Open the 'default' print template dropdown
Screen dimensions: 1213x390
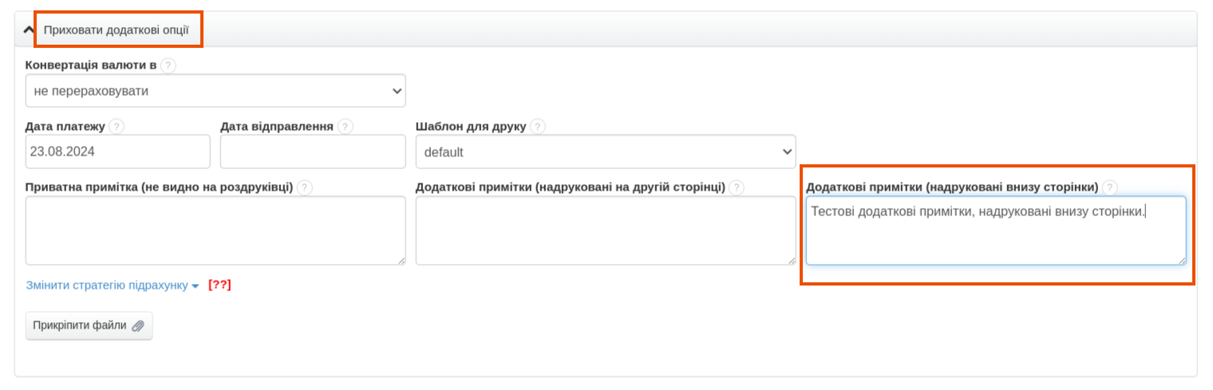pos(606,152)
